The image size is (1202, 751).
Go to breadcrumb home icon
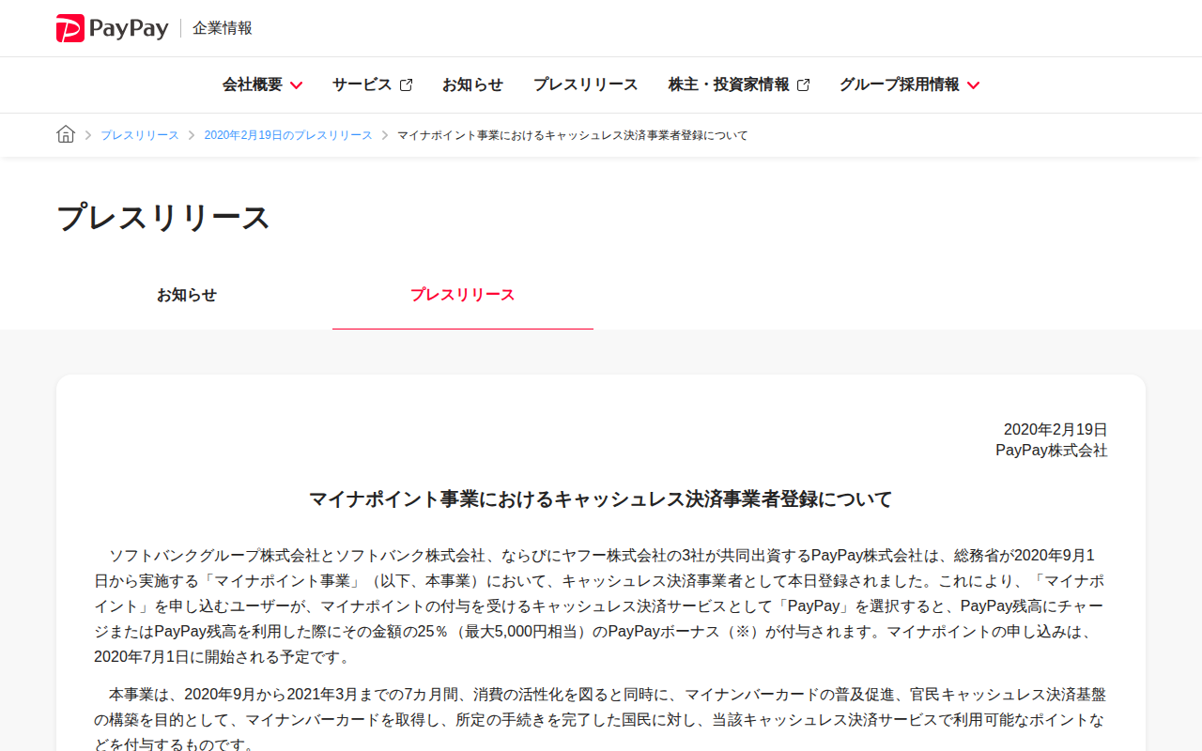click(66, 134)
